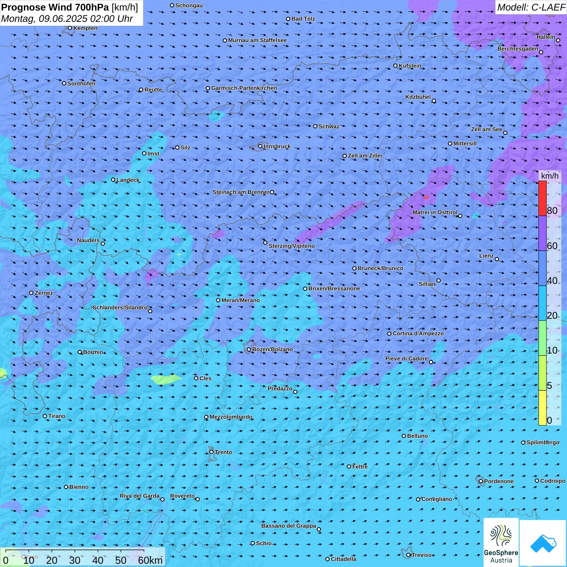The image size is (567, 567).
Task: Click the 'Modell: C-LAEF' label
Action: [531, 7]
